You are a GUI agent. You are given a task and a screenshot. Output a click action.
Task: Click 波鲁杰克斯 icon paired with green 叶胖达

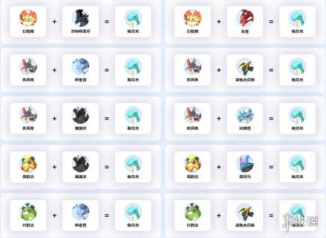[x=245, y=212]
